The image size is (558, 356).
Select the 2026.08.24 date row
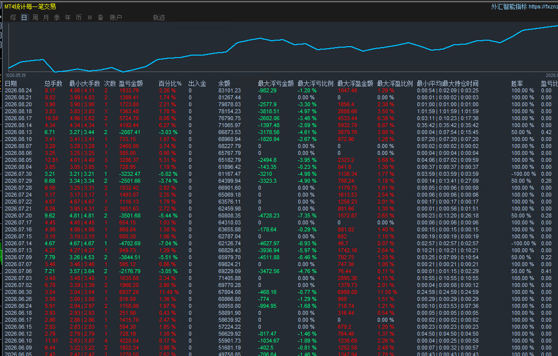click(x=18, y=91)
